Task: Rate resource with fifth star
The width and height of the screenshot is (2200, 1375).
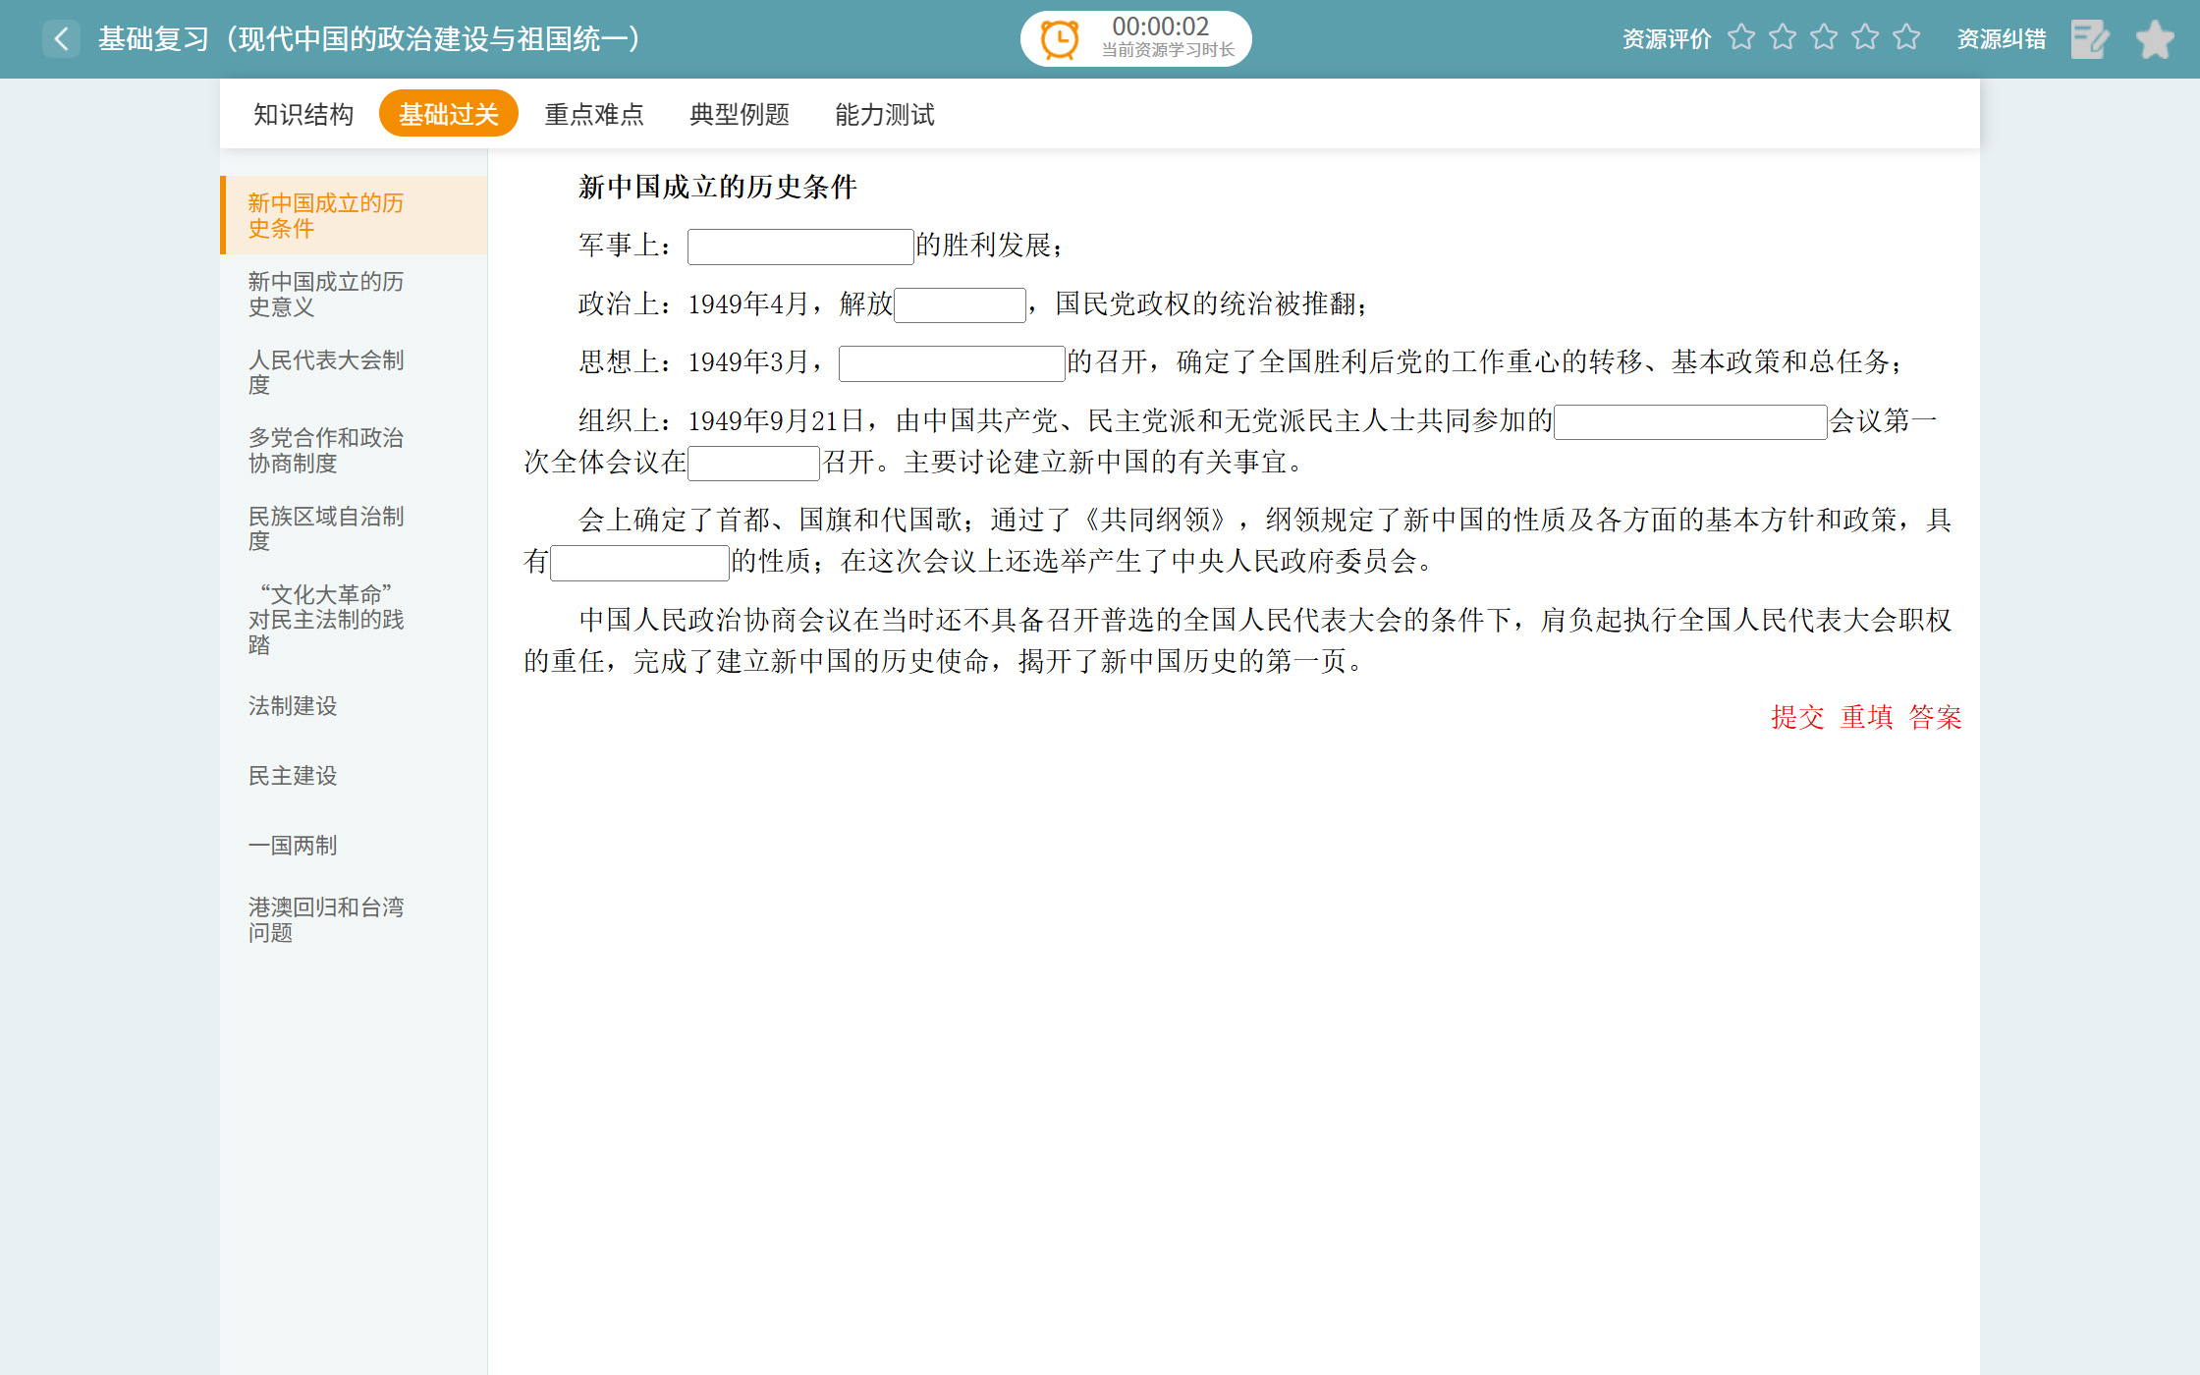Action: pyautogui.click(x=1906, y=37)
